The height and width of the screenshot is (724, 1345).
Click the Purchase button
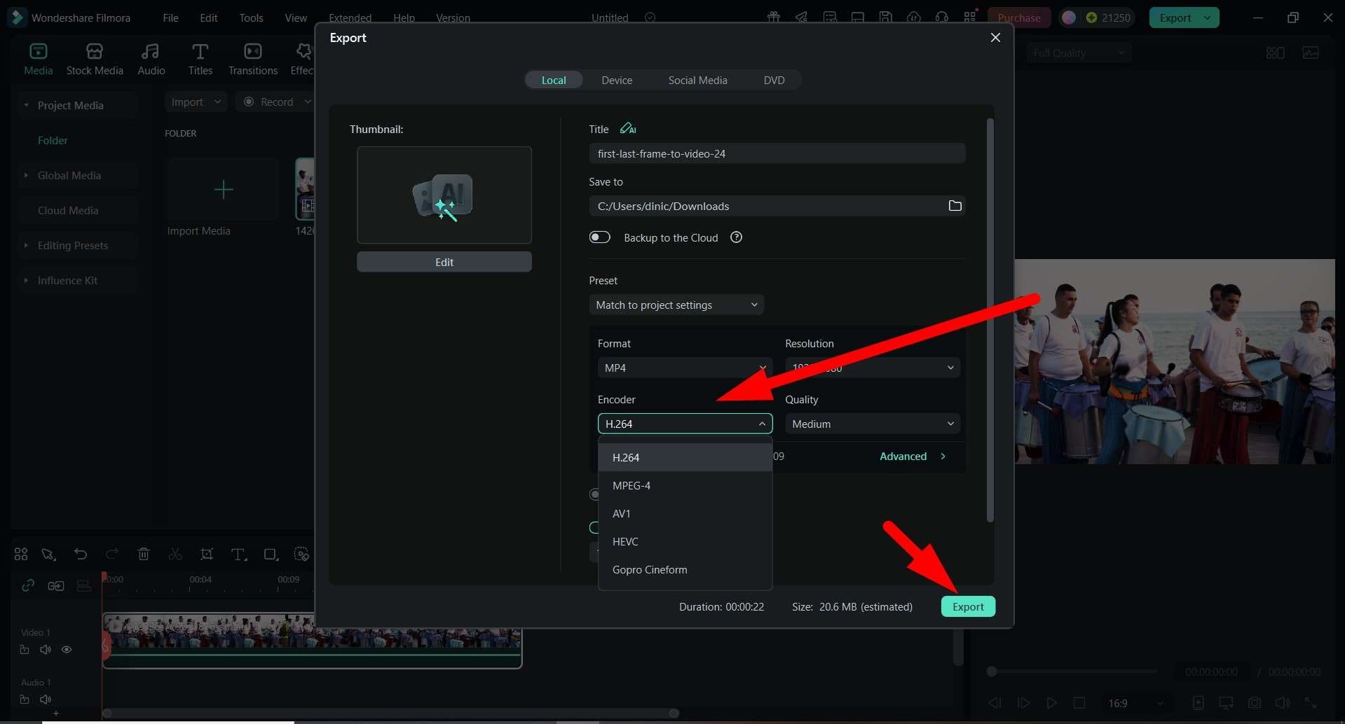(x=1018, y=18)
